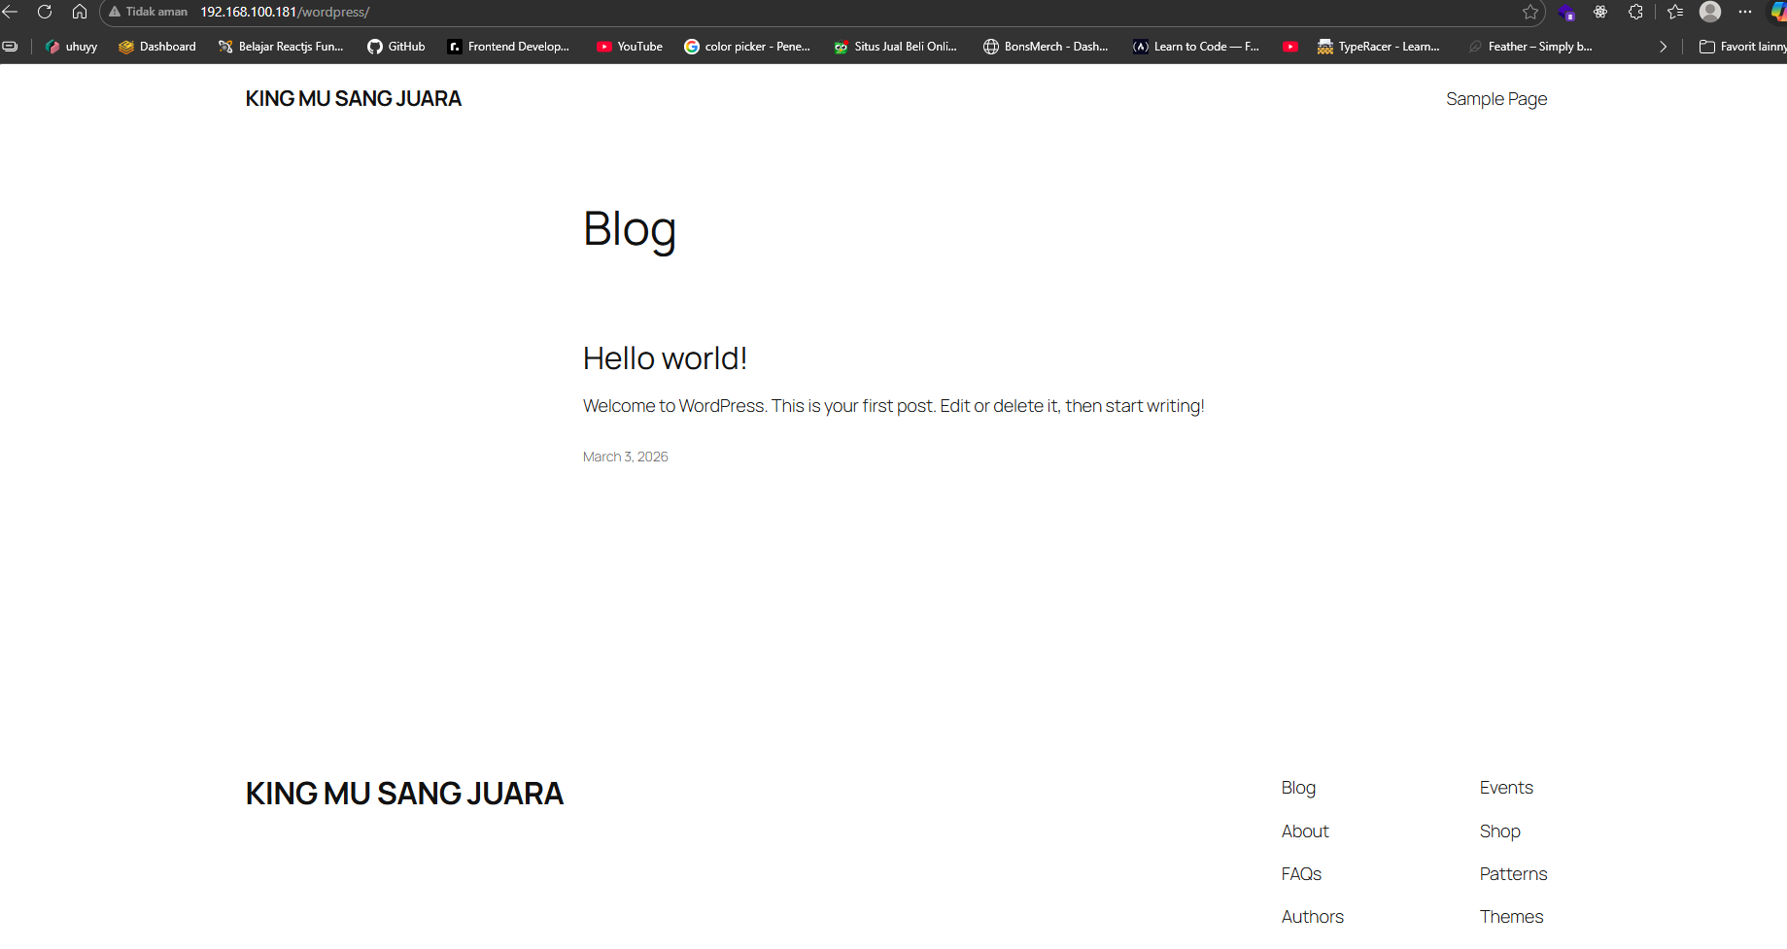The width and height of the screenshot is (1787, 949).
Task: Open the unlabeled YouTube icon bookmark
Action: click(1290, 47)
